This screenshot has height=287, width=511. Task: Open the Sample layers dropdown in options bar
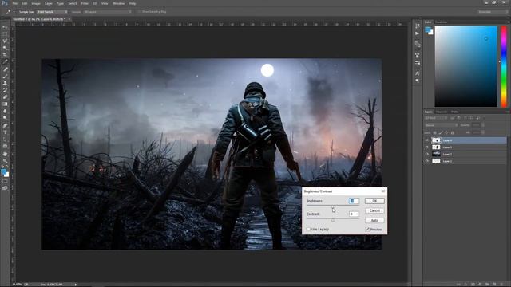(x=108, y=12)
